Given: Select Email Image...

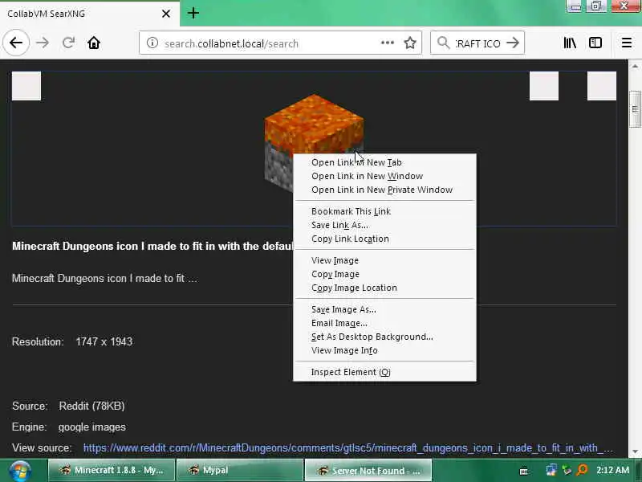Looking at the screenshot, I should coord(384,323).
